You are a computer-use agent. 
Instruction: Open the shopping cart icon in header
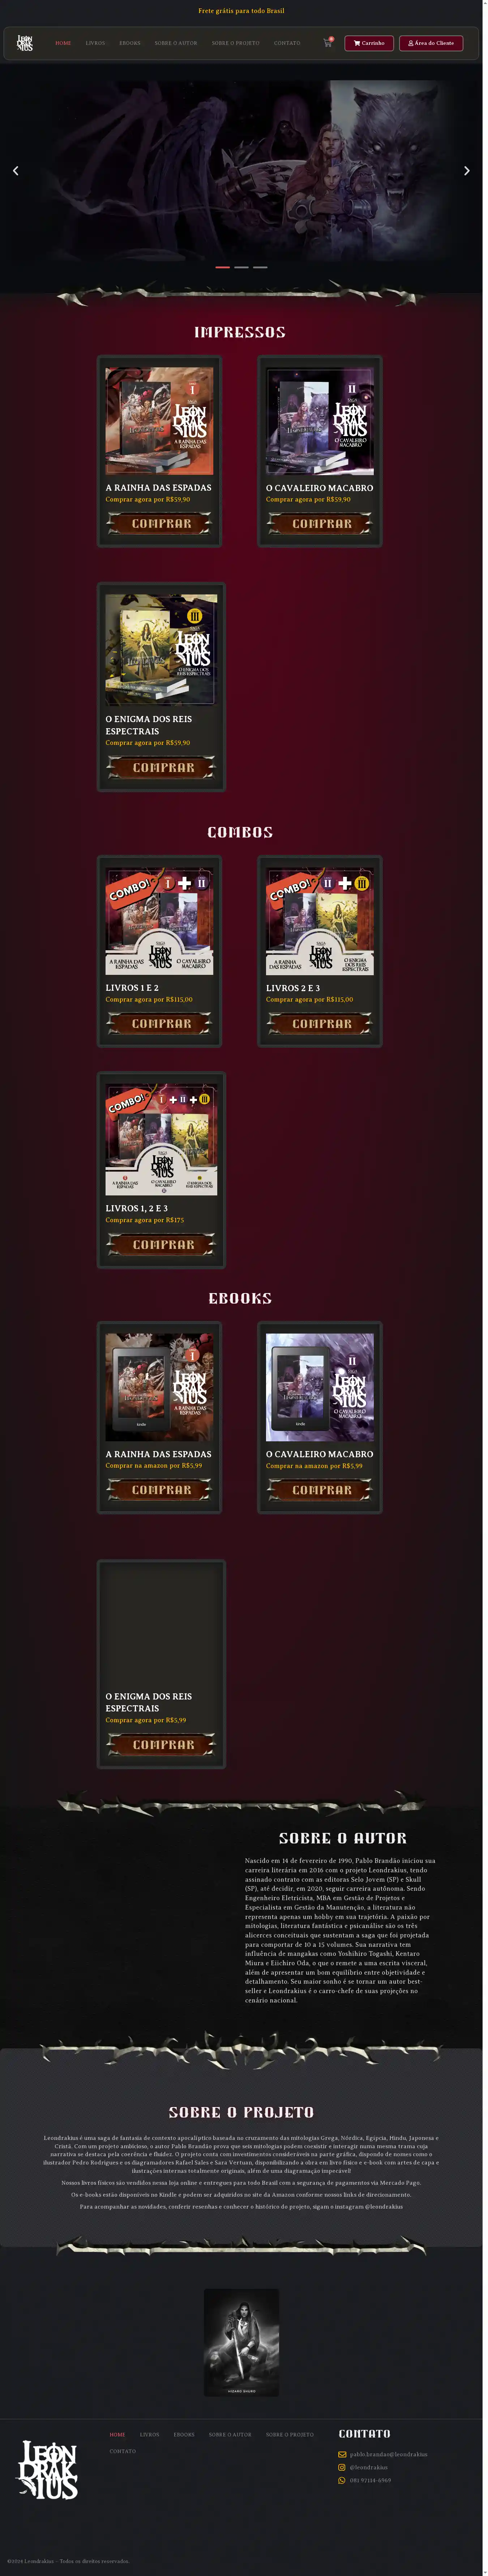(x=327, y=43)
